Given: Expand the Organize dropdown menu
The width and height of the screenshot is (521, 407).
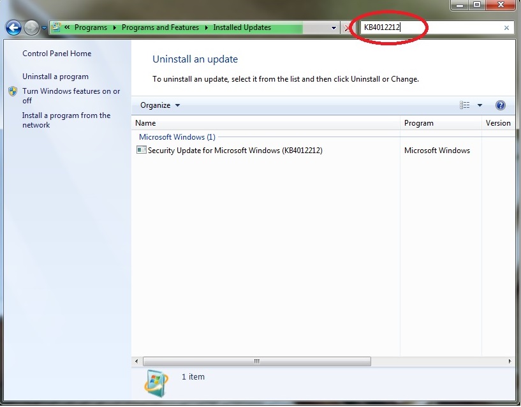Looking at the screenshot, I should coord(160,105).
